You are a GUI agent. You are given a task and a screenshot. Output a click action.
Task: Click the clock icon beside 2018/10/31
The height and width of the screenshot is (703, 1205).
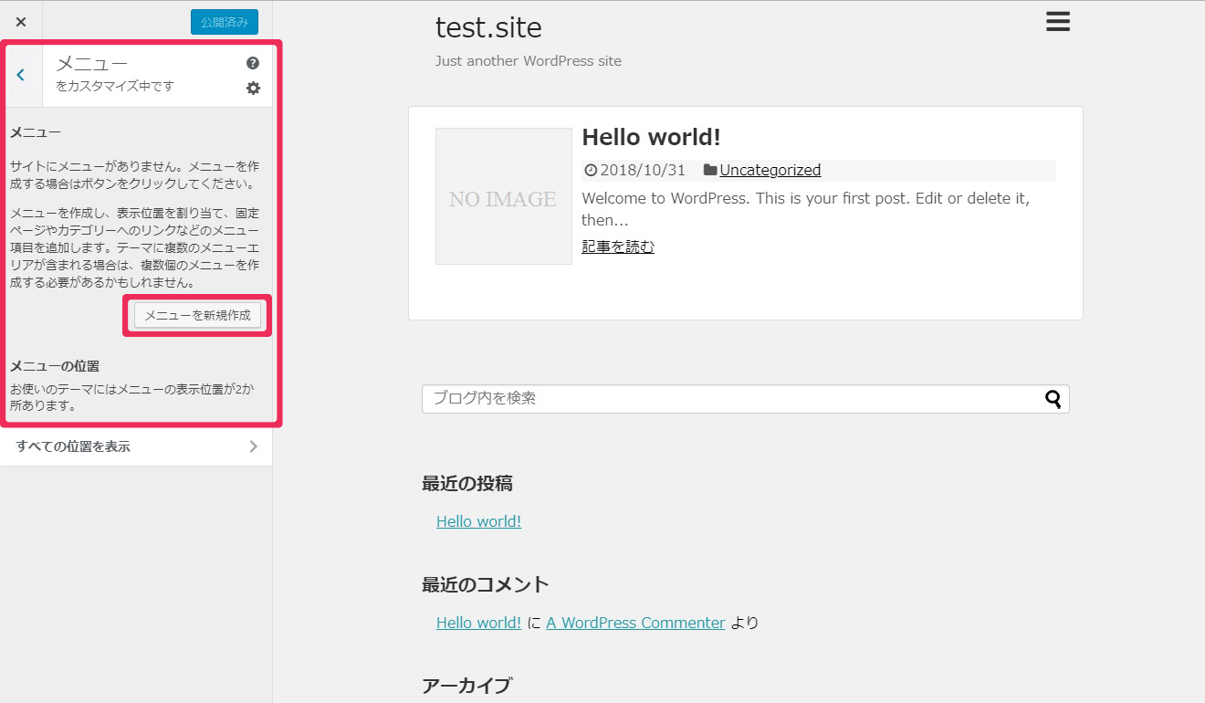[590, 170]
